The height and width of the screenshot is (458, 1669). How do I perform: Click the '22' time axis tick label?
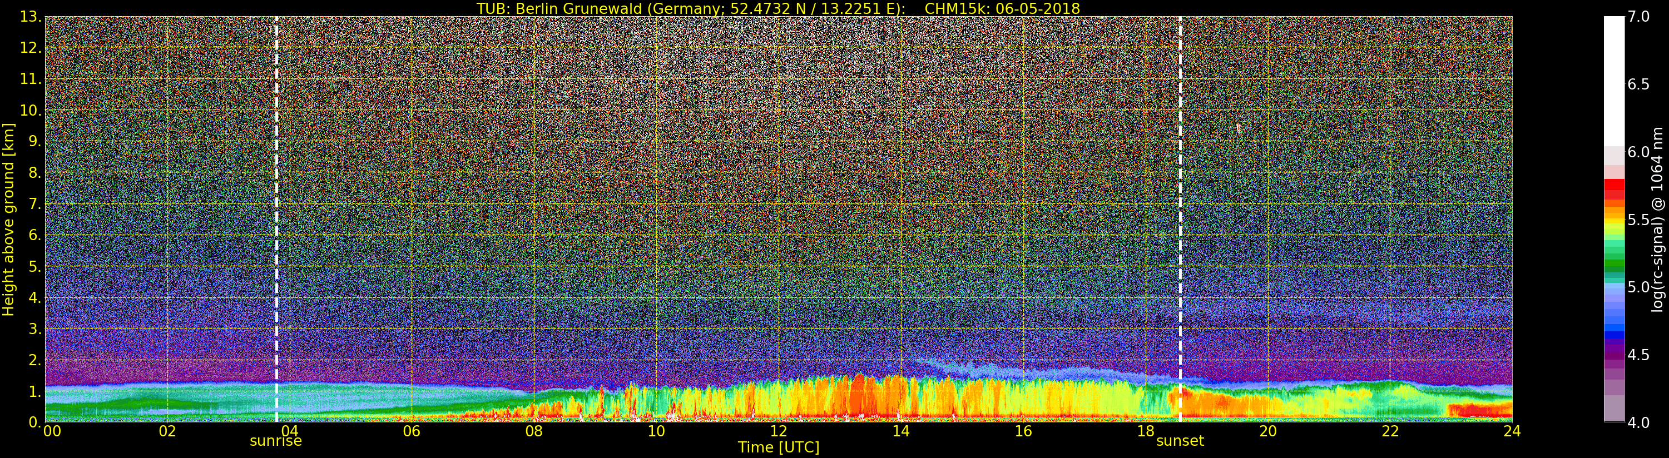click(x=1390, y=431)
